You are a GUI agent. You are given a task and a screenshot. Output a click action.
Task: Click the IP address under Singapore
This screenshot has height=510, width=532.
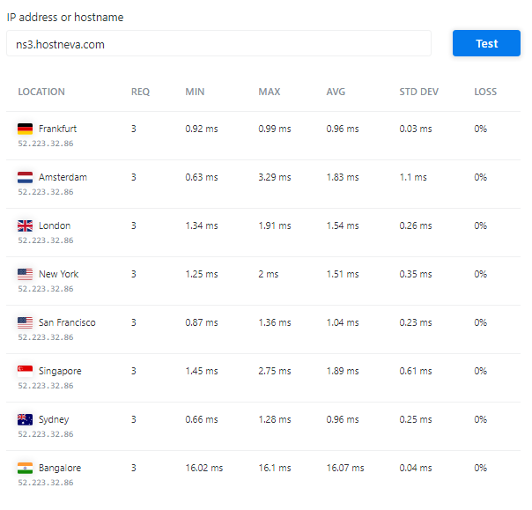tap(46, 386)
